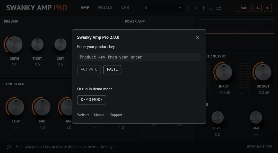Open the preset folder icon
278x153 pixels.
pyautogui.click(x=219, y=8)
